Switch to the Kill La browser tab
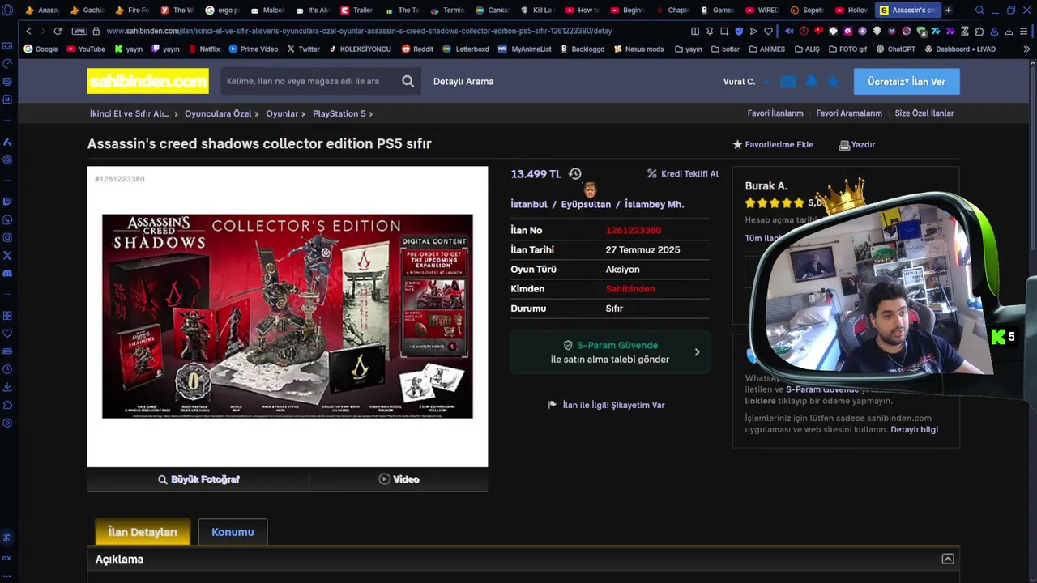Viewport: 1037px width, 583px height. [x=536, y=11]
